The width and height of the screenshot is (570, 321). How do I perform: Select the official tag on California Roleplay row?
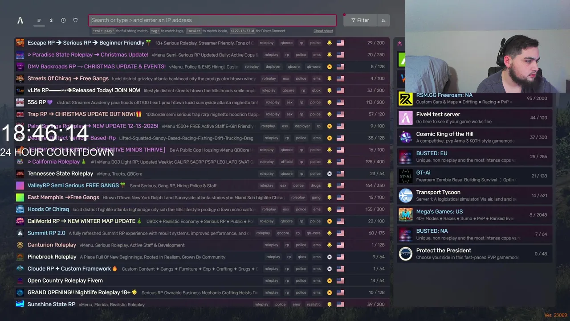(x=286, y=162)
